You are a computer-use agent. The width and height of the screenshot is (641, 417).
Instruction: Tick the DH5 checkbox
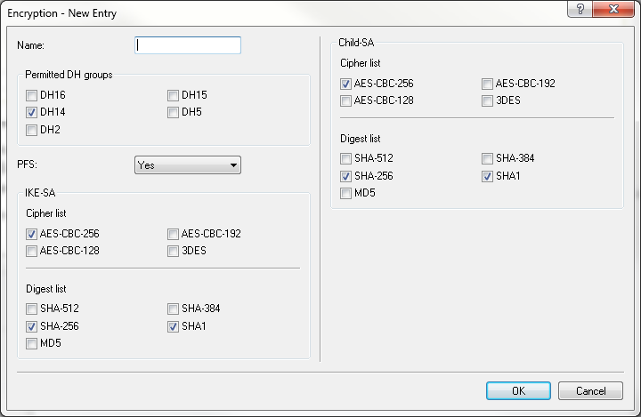pyautogui.click(x=174, y=113)
